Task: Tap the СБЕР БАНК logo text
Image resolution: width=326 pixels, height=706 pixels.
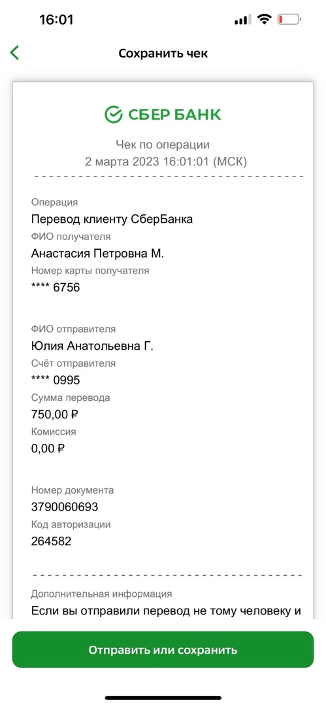Action: (174, 115)
